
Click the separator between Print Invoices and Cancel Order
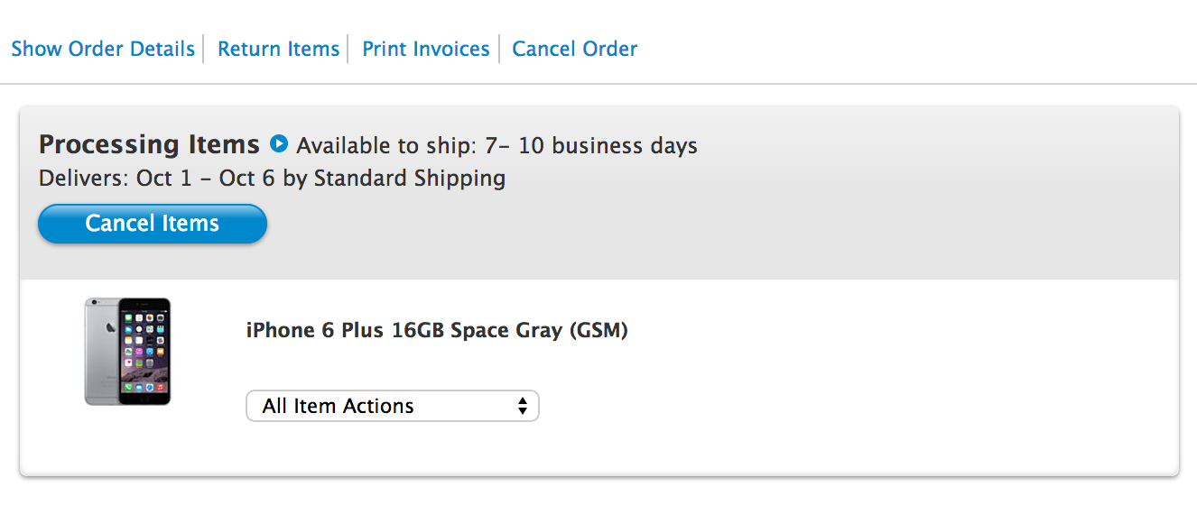(499, 49)
